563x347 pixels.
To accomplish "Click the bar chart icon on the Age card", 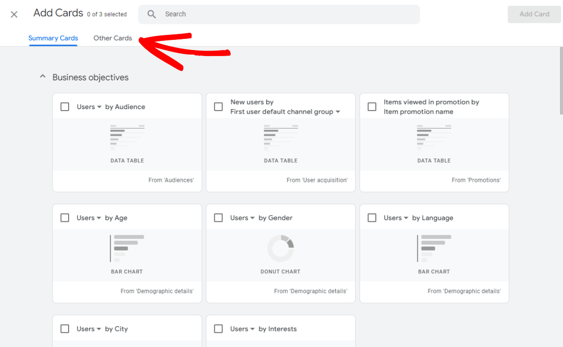I will point(127,248).
